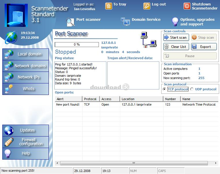This screenshot has width=220, height=174.
Task: Select the TCP protocol radio button
Action: (x=164, y=89)
